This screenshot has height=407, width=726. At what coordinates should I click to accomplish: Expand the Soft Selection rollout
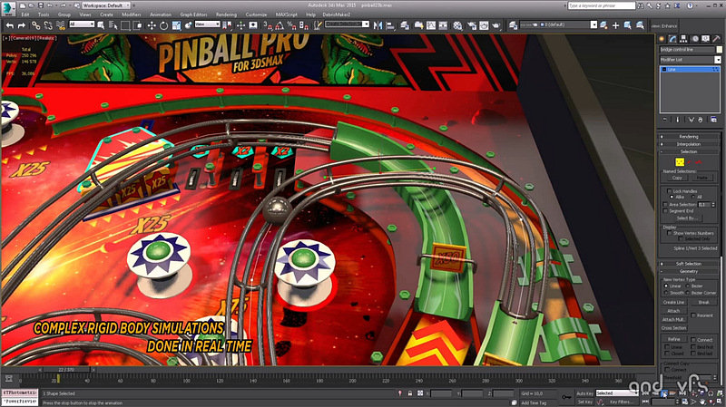pyautogui.click(x=689, y=264)
